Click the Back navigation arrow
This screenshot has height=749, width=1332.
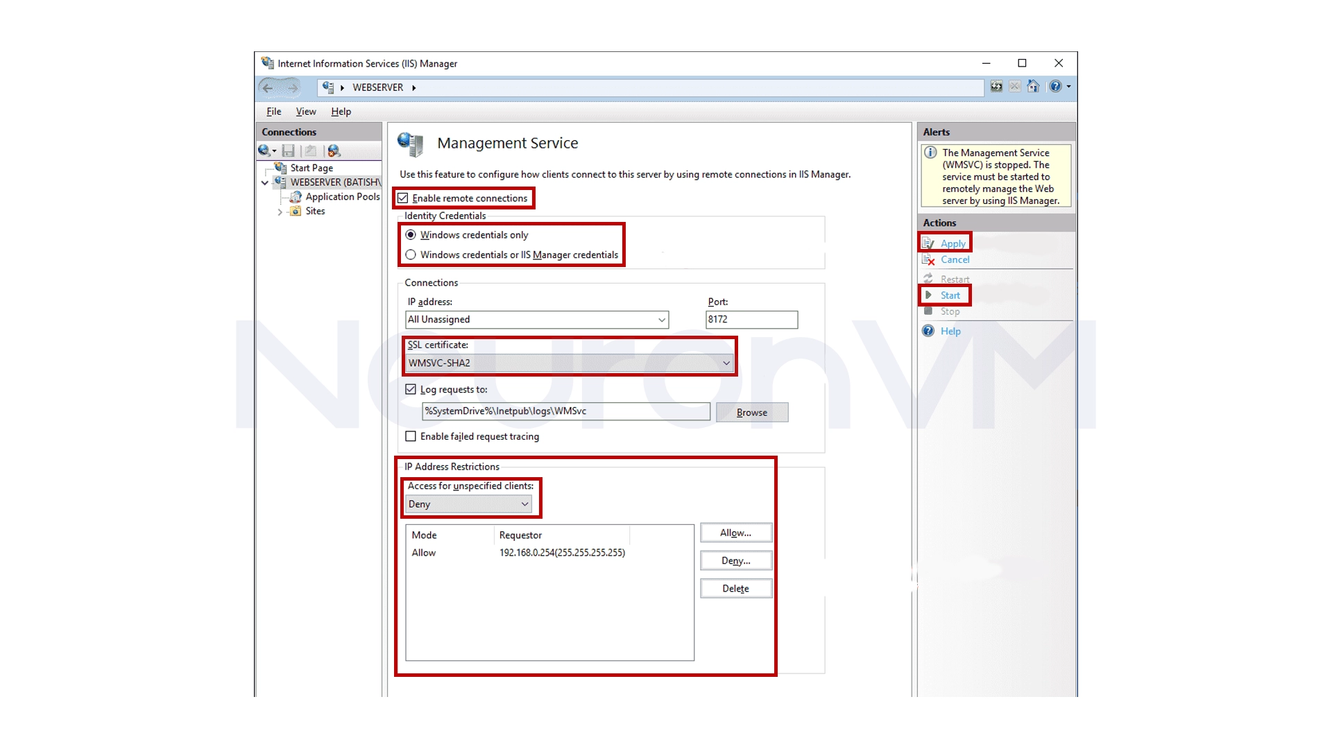pyautogui.click(x=268, y=88)
